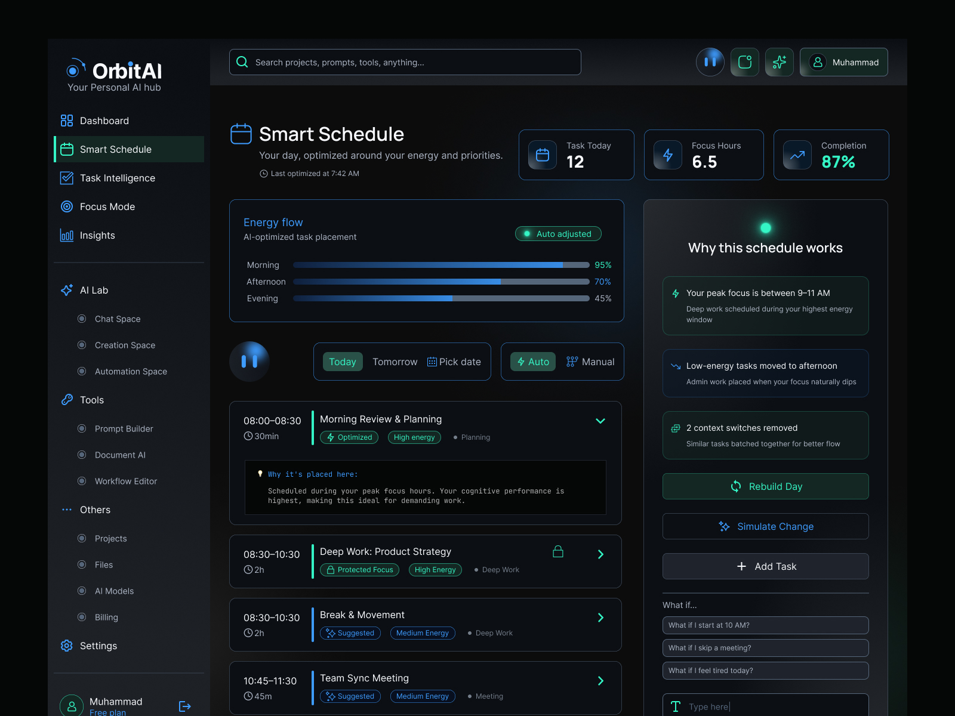Image resolution: width=955 pixels, height=716 pixels.
Task: Select the Task Intelligence sidebar icon
Action: coord(67,178)
